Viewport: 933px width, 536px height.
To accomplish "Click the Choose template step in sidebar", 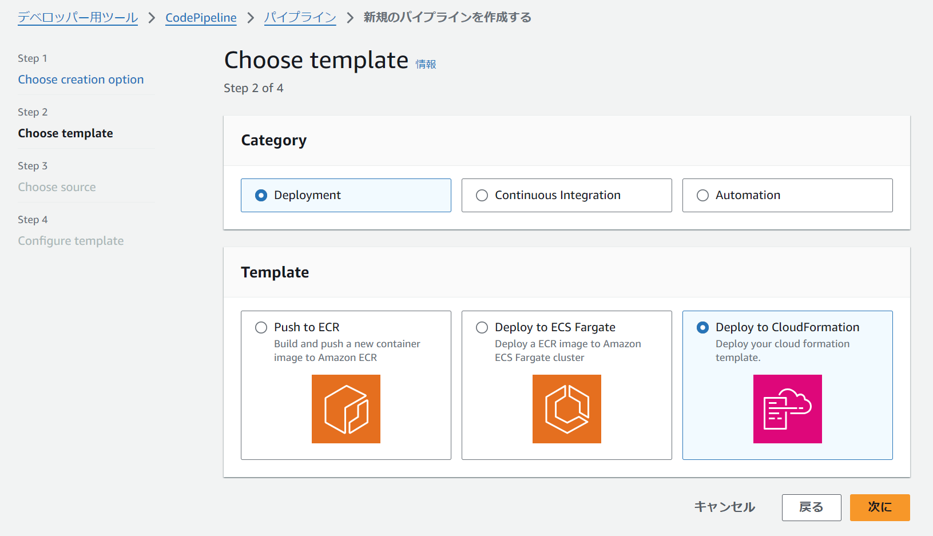I will (x=65, y=133).
